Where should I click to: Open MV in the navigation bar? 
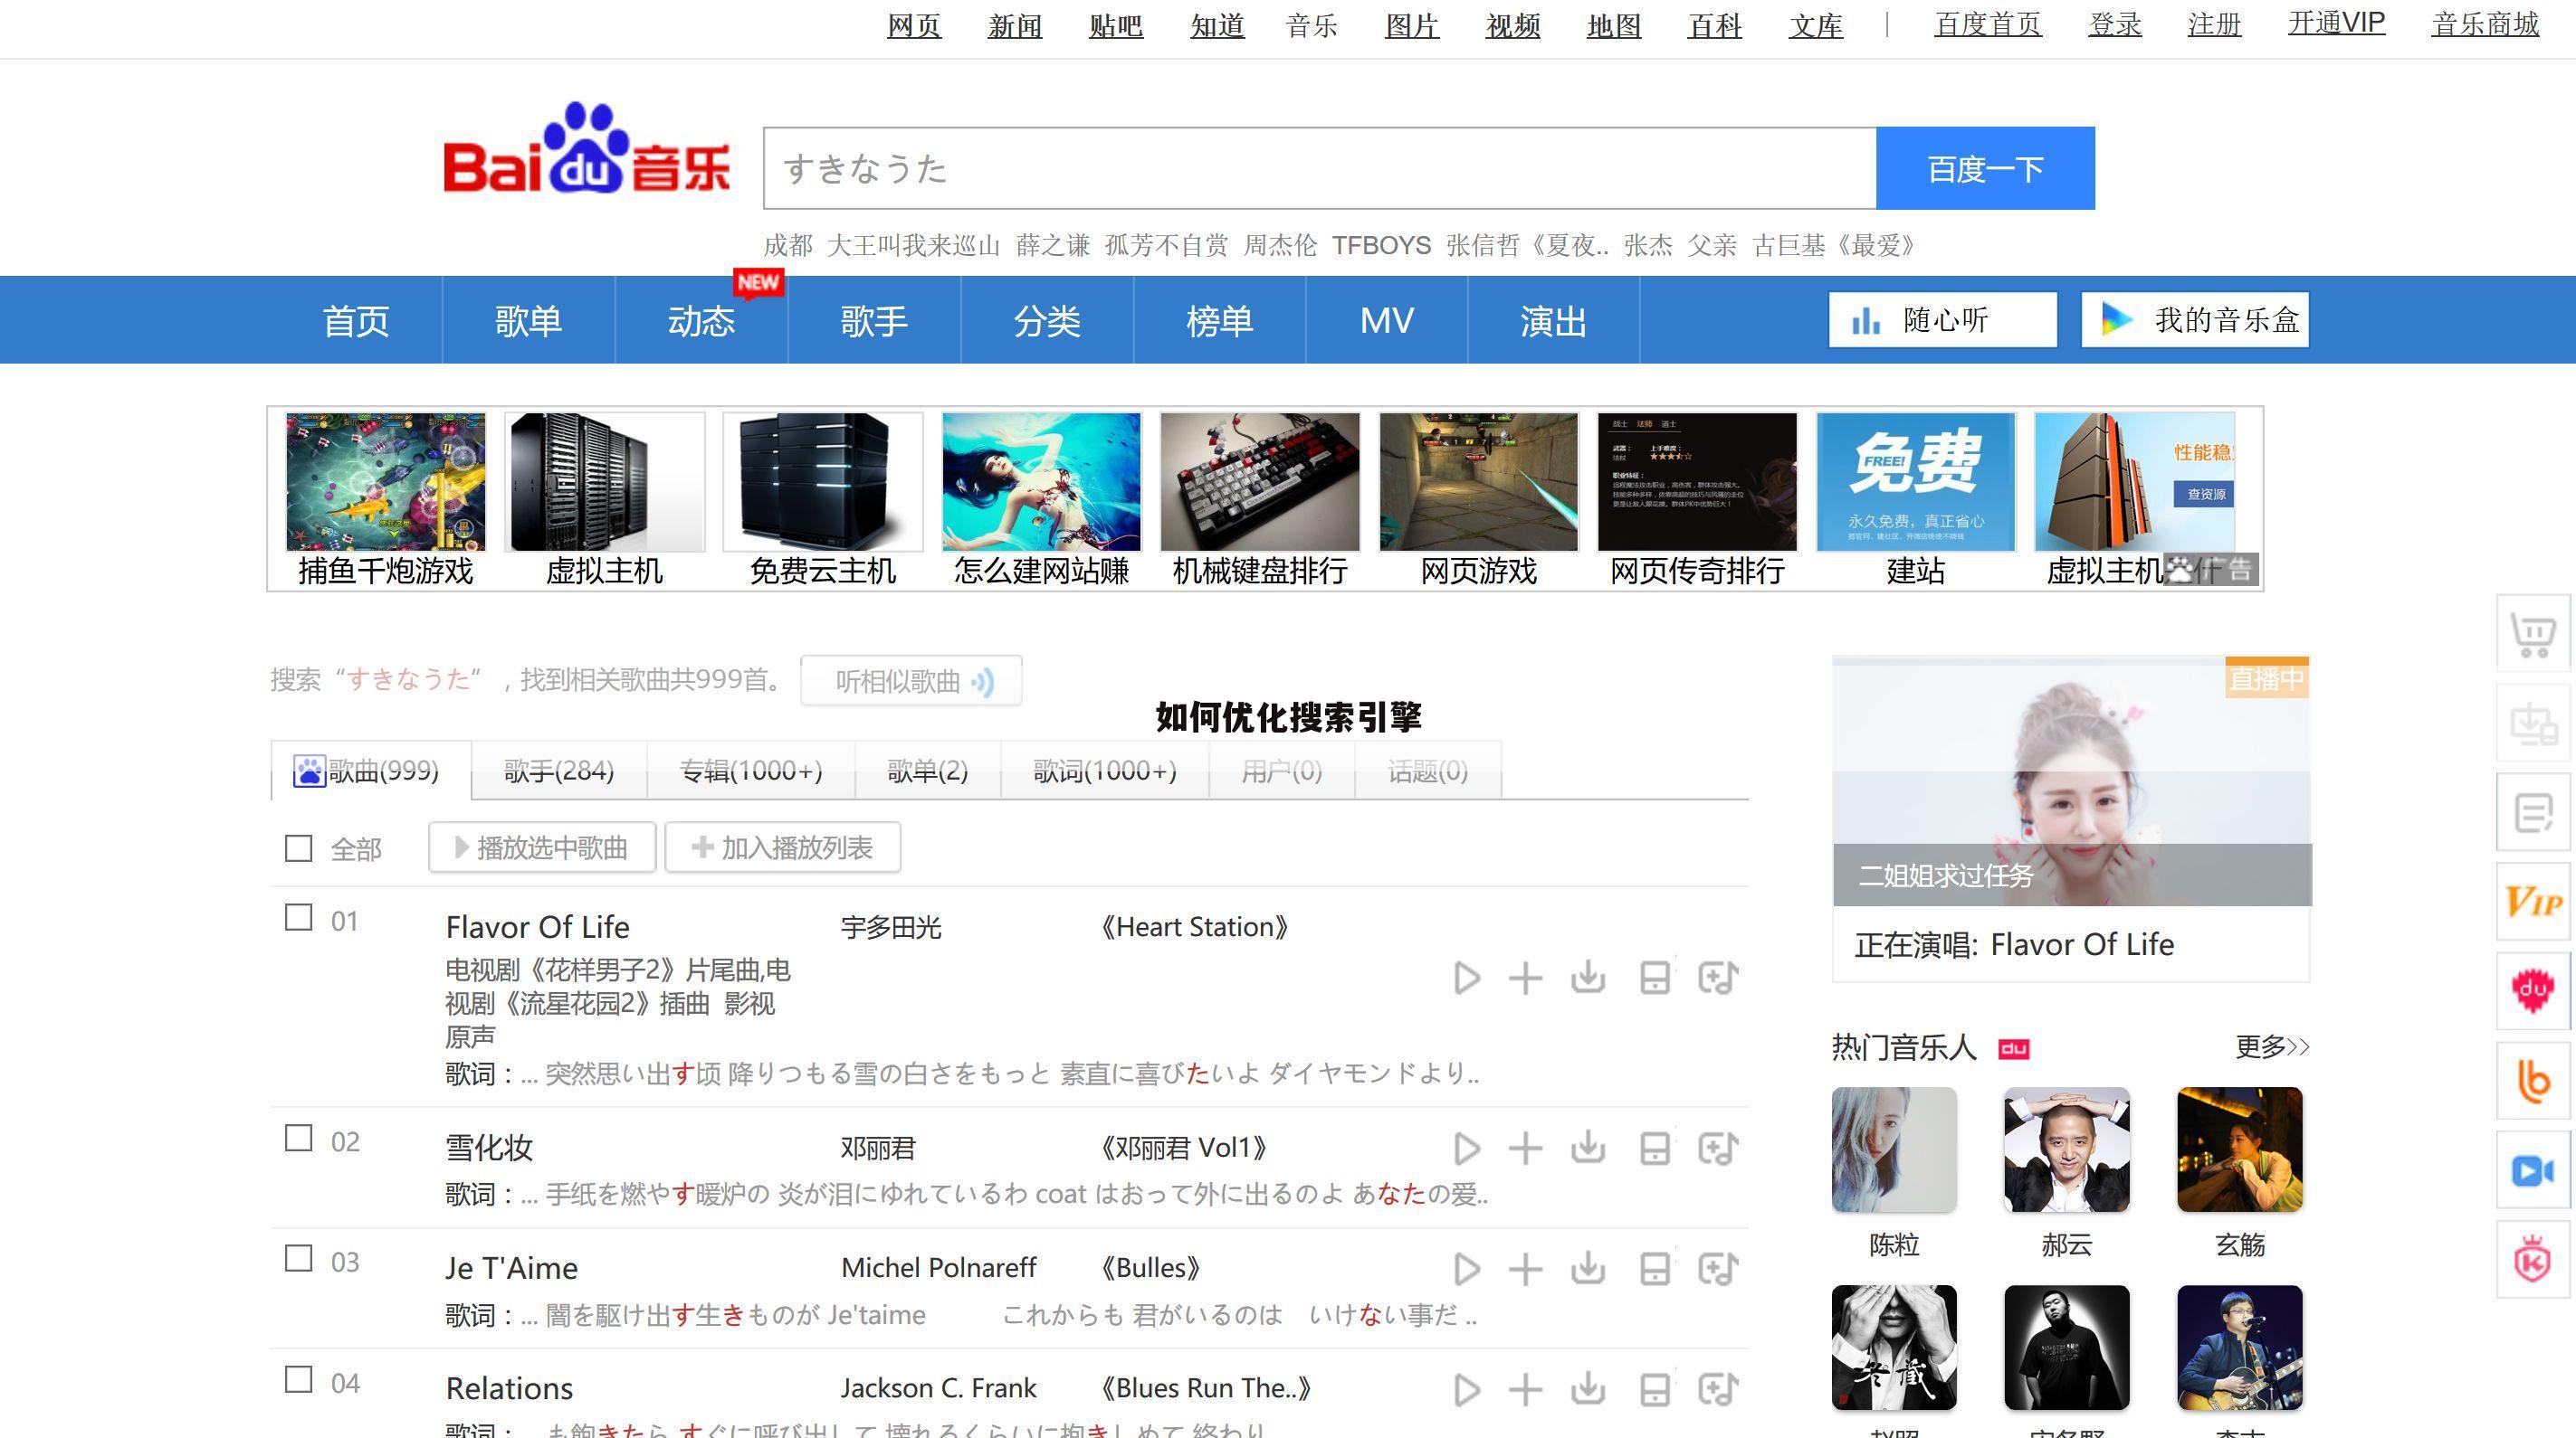point(1387,321)
